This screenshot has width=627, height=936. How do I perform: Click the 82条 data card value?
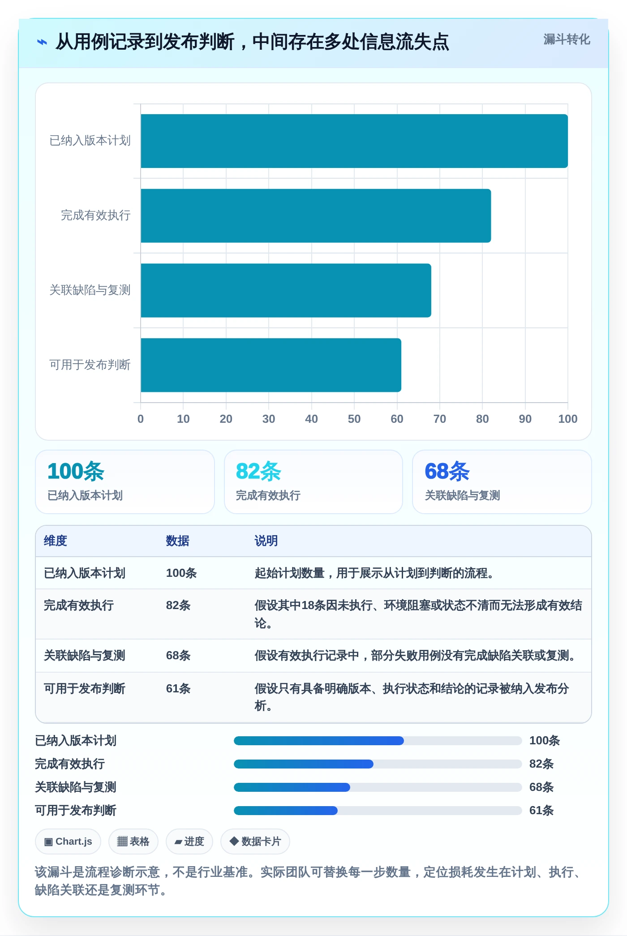[x=258, y=471]
